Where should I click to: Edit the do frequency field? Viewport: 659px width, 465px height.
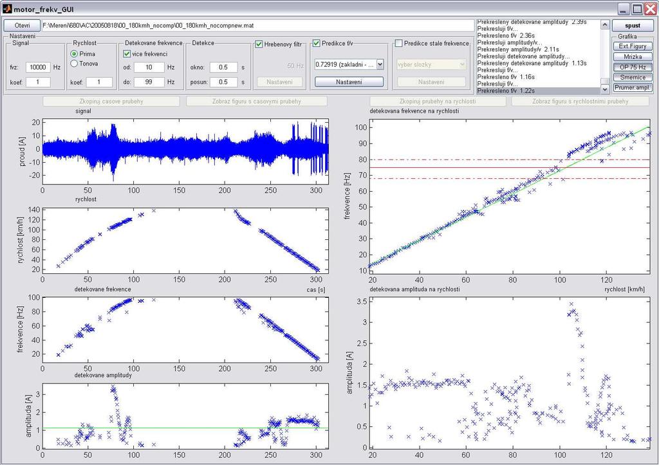149,82
